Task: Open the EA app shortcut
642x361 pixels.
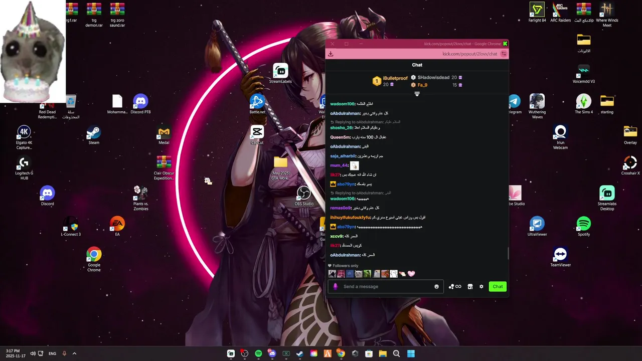Action: coord(117,227)
